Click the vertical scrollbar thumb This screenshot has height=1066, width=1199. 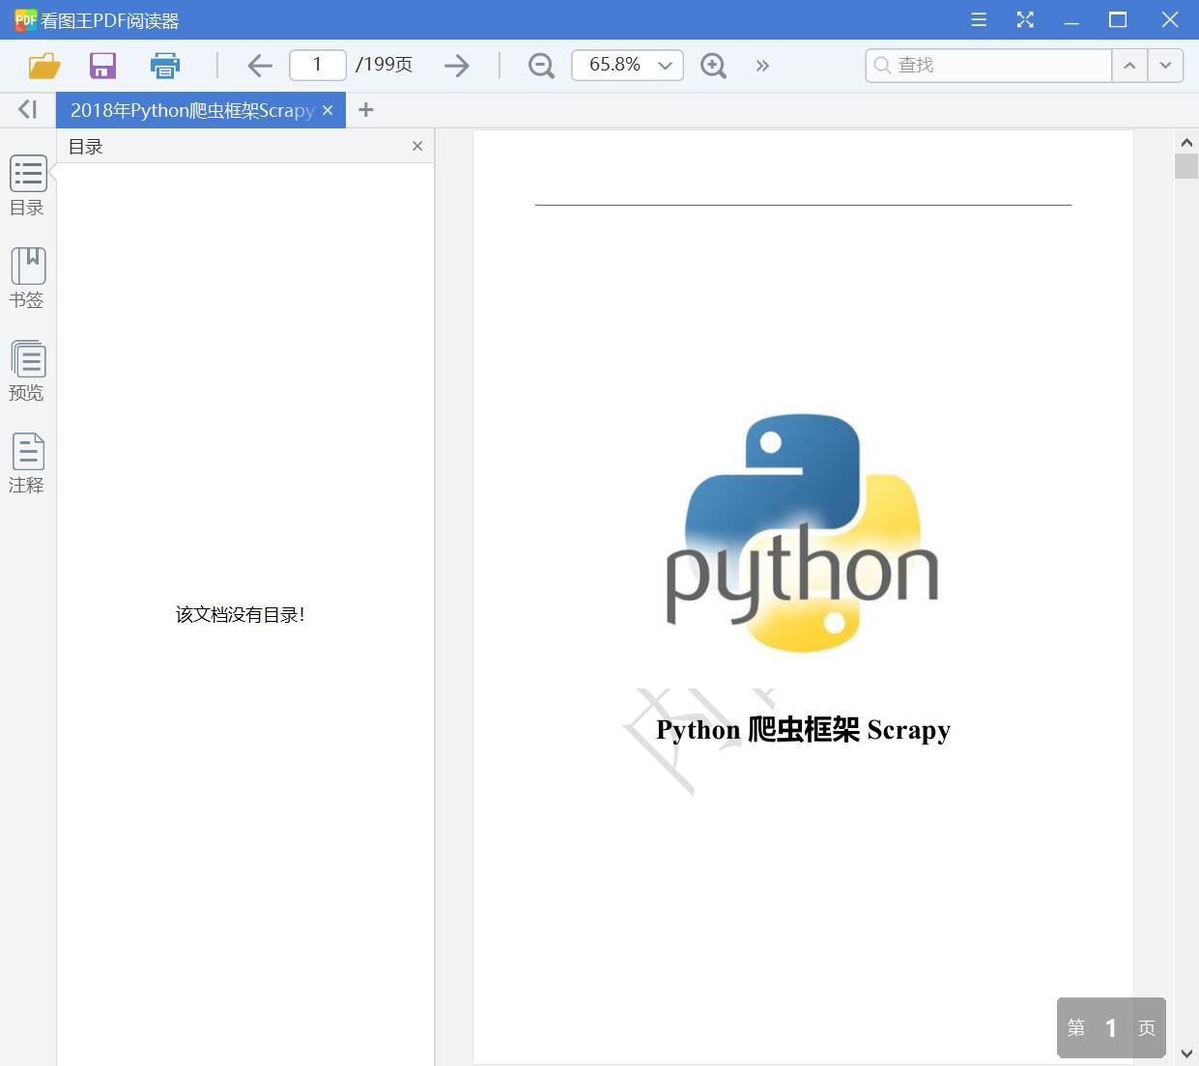[x=1186, y=165]
